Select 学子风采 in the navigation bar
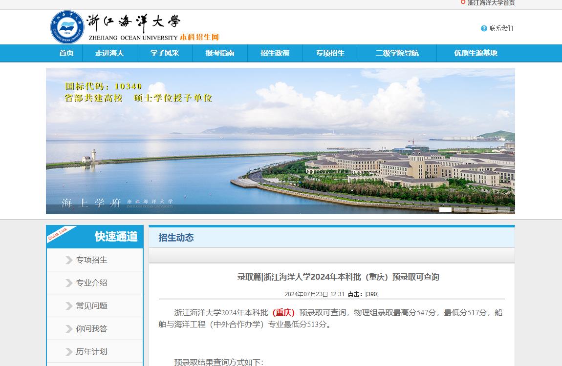 pyautogui.click(x=165, y=53)
